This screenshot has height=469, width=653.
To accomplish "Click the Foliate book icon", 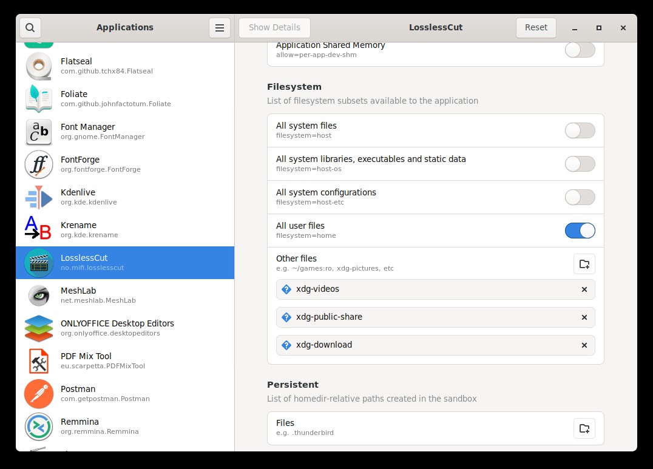I will pyautogui.click(x=39, y=99).
